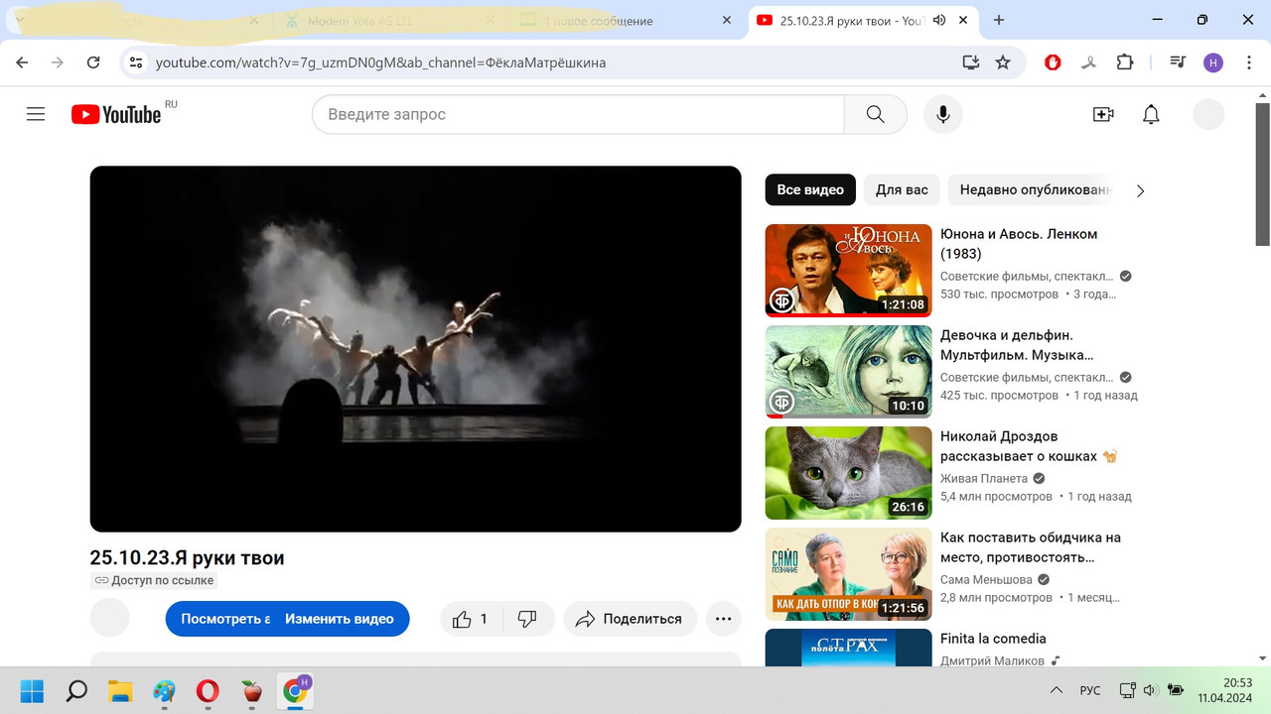
Task: Switch to the 'новое сообщение' tab
Action: coord(626,20)
